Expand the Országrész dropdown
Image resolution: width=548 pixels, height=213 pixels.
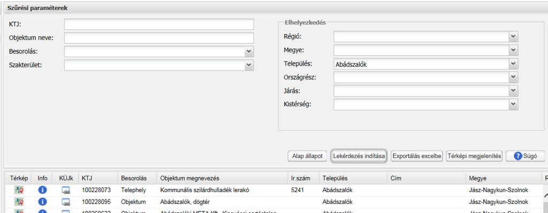513,77
